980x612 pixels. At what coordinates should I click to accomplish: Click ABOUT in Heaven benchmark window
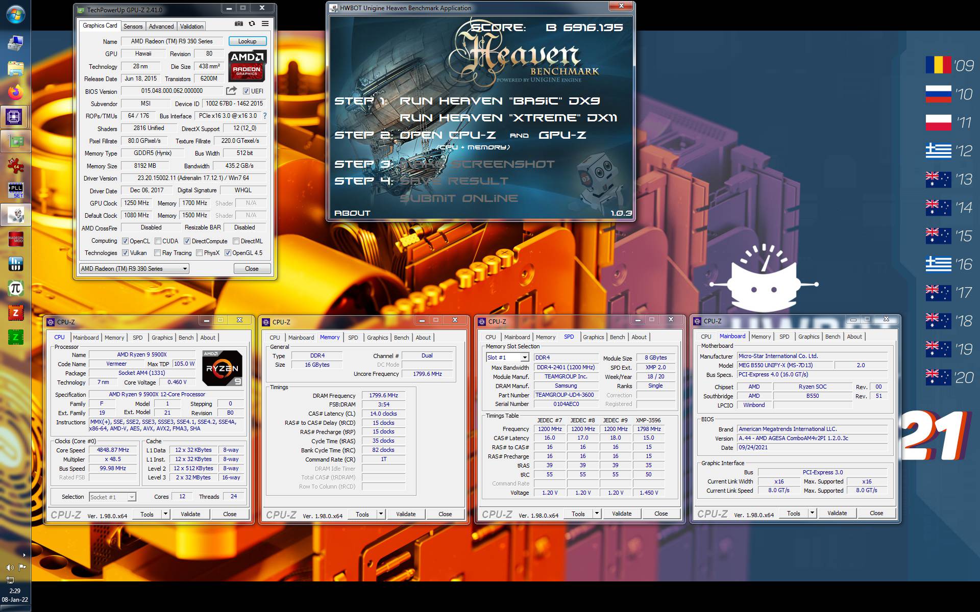click(x=352, y=213)
